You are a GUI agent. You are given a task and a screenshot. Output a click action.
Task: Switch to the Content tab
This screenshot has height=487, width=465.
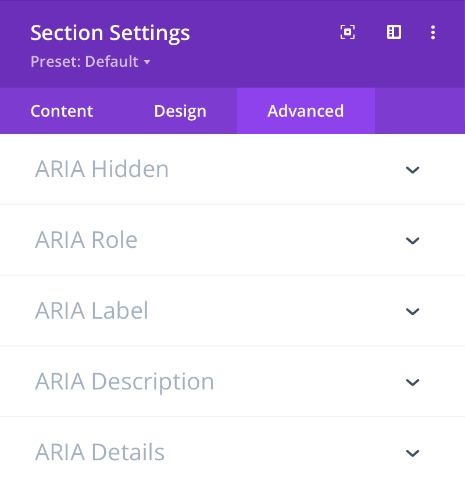(61, 111)
